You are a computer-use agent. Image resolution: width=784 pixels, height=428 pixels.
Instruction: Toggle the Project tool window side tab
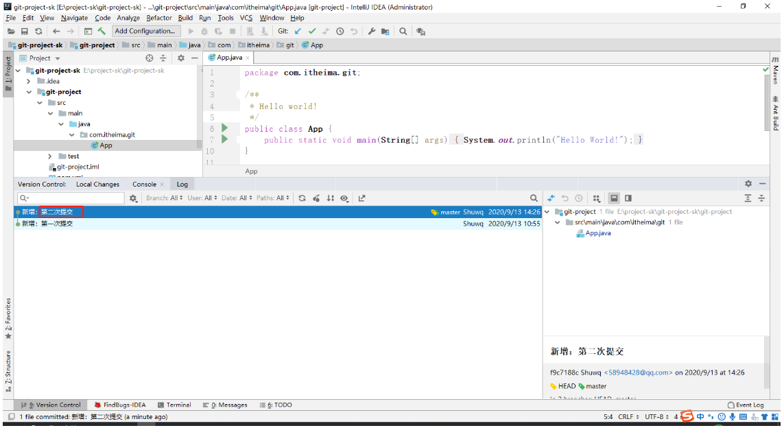tap(8, 74)
